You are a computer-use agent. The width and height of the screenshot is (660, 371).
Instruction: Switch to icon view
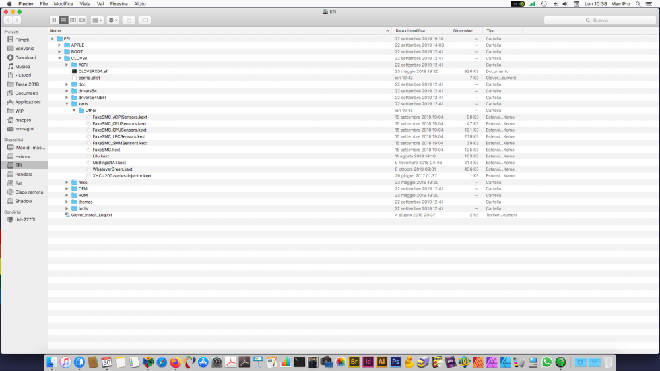[x=54, y=20]
